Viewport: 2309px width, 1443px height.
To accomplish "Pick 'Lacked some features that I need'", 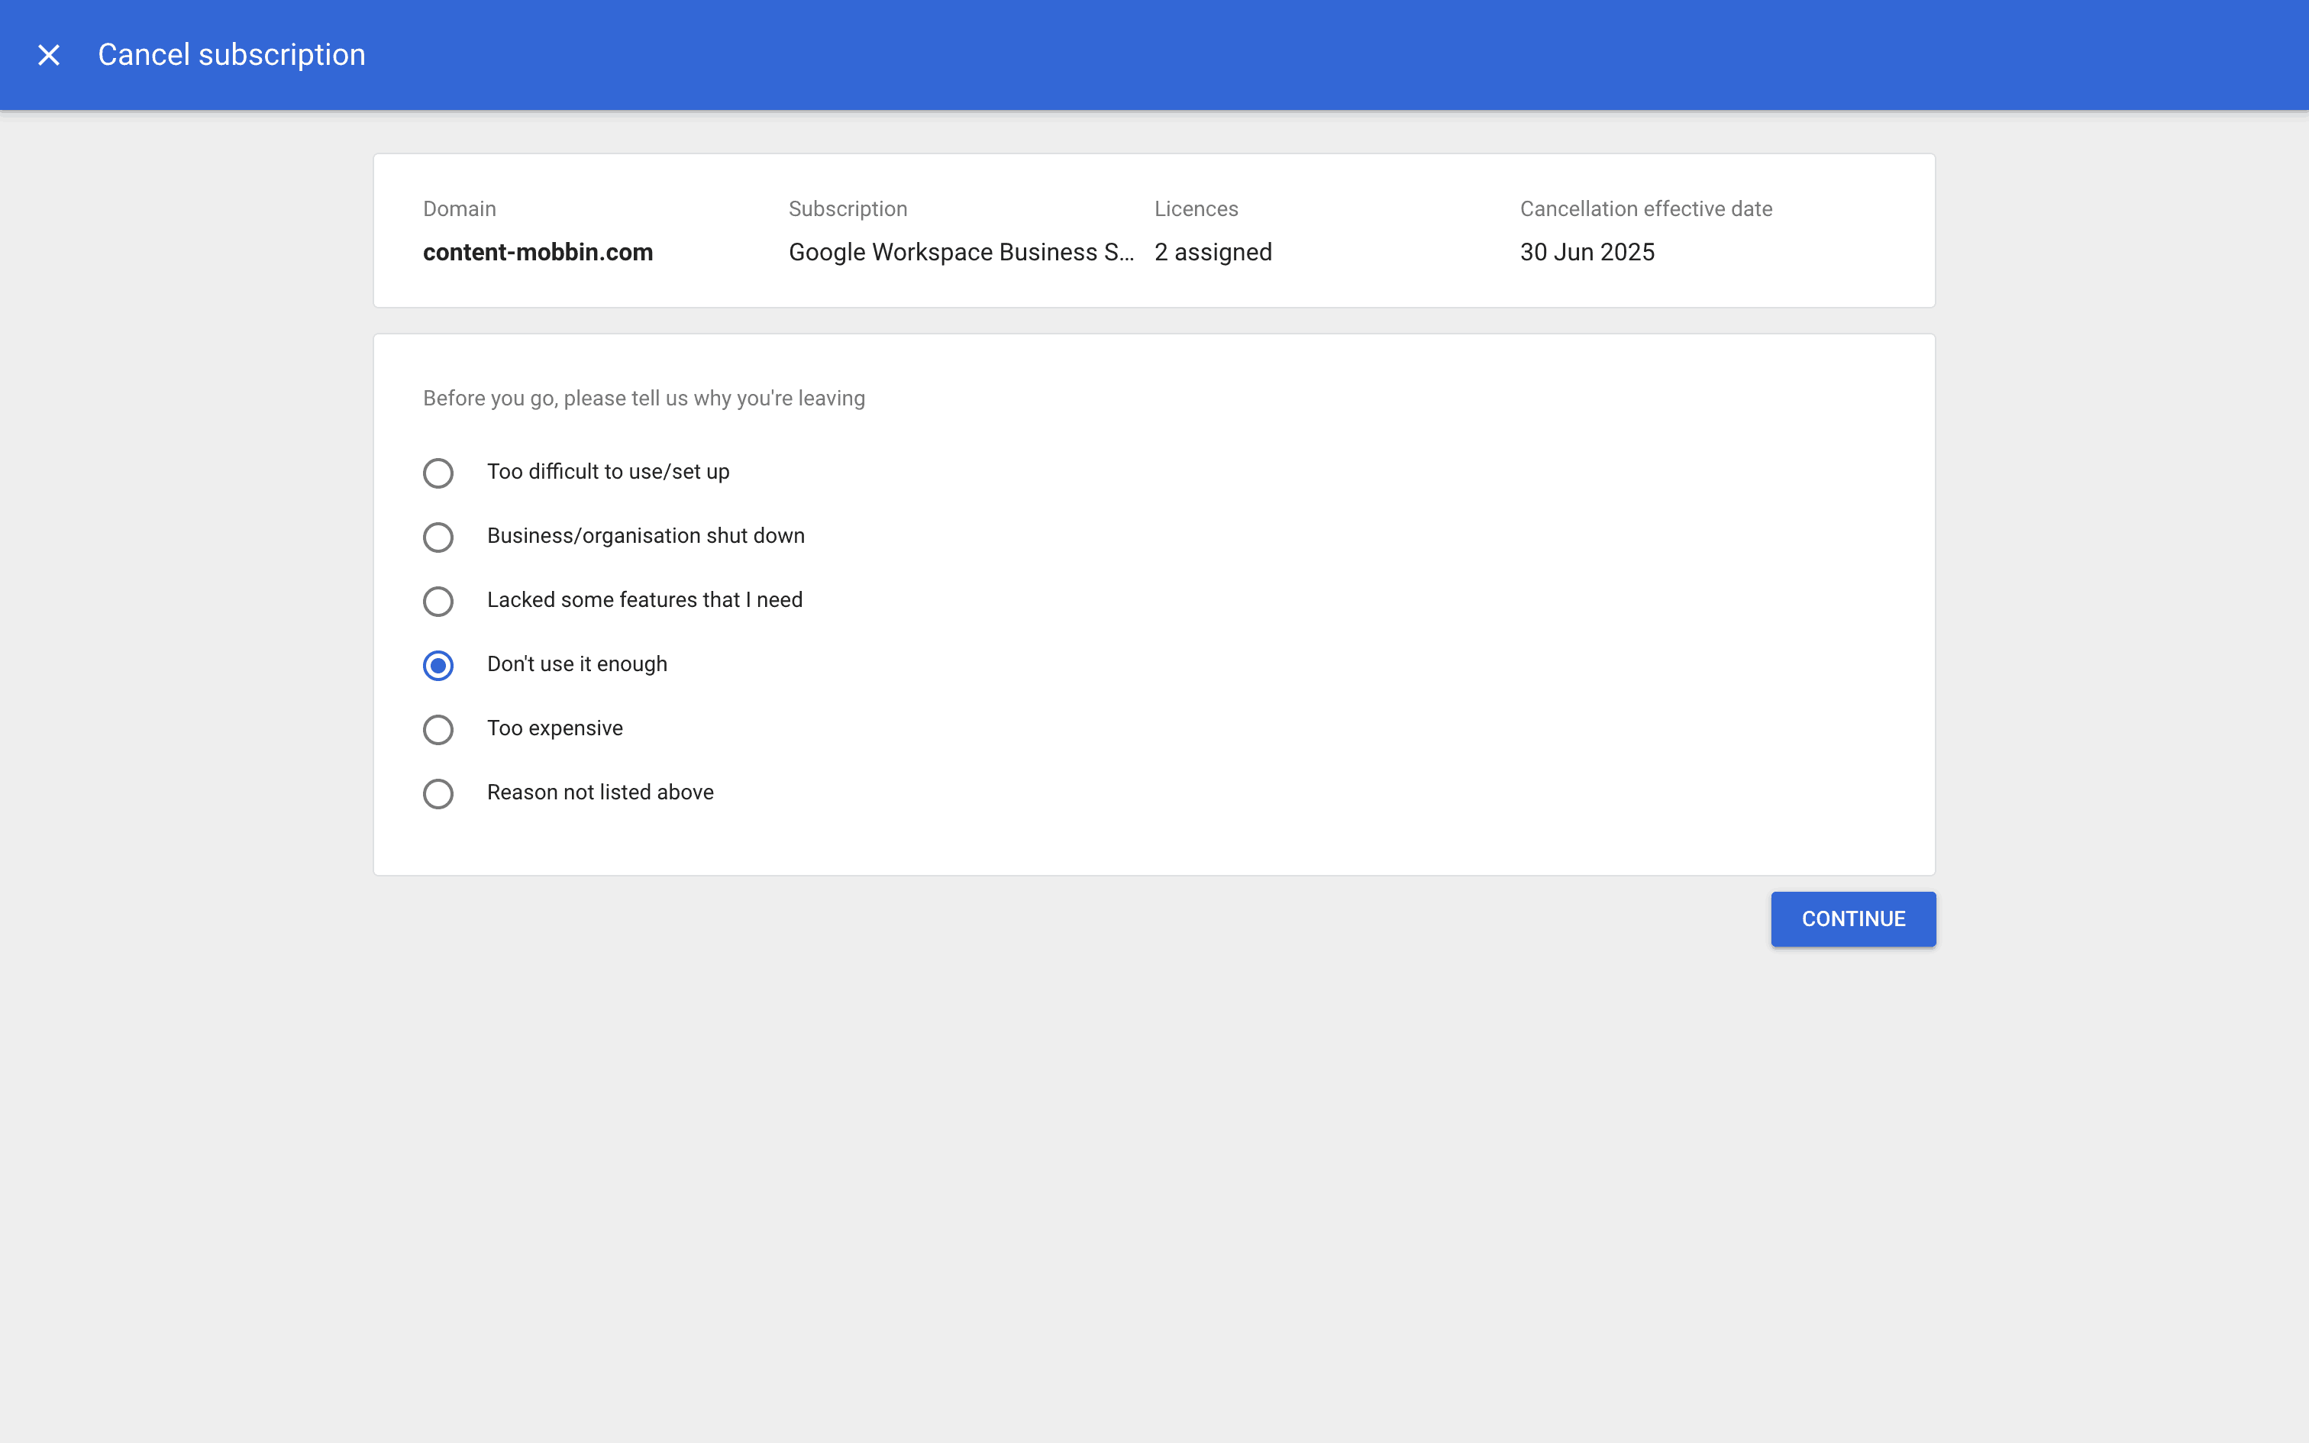I will 438,602.
